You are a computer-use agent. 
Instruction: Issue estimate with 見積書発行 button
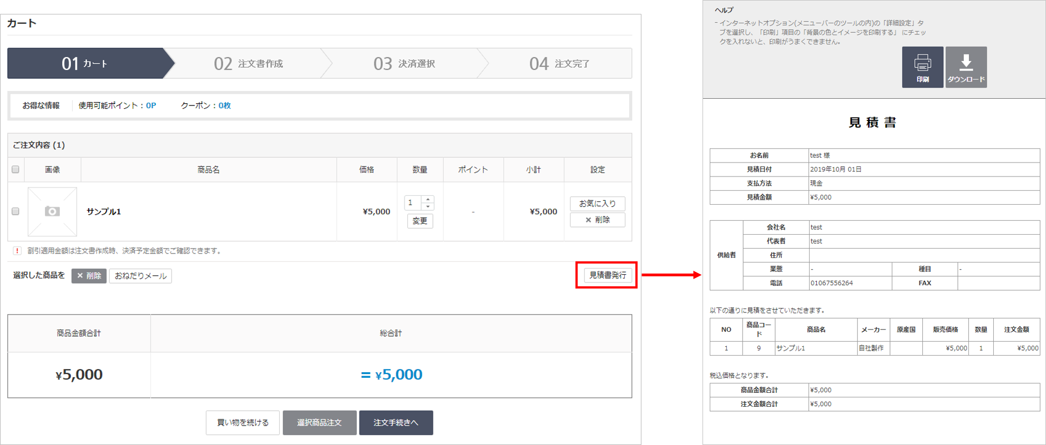[607, 275]
